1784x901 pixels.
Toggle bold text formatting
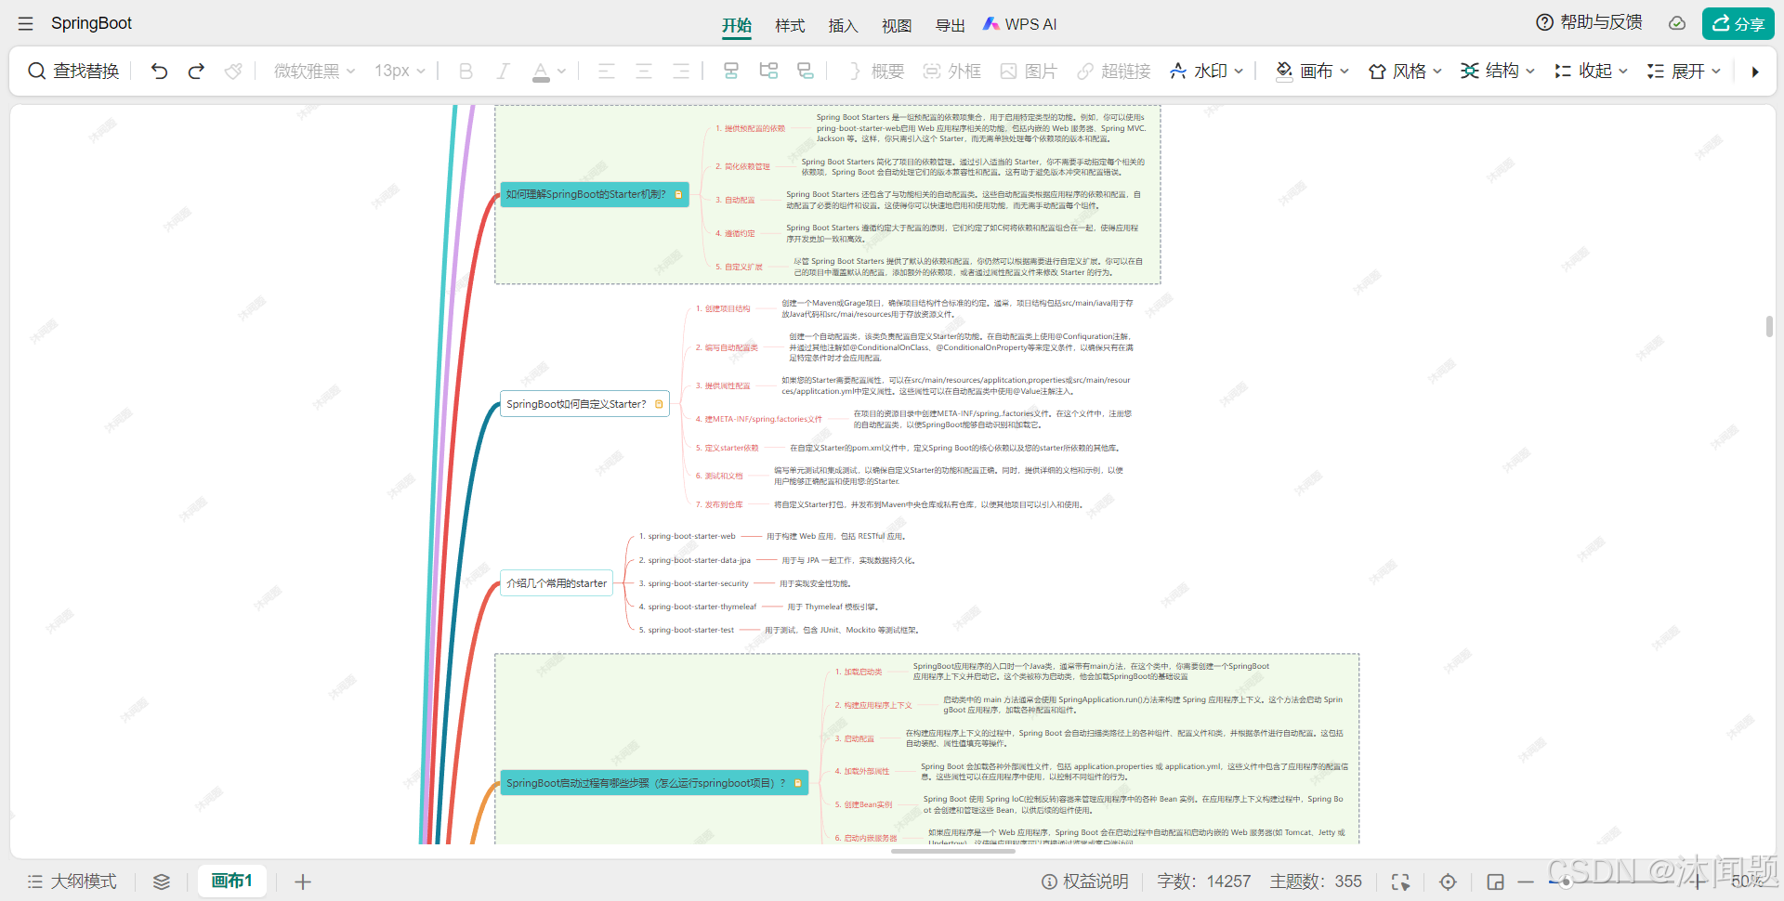pyautogui.click(x=466, y=71)
